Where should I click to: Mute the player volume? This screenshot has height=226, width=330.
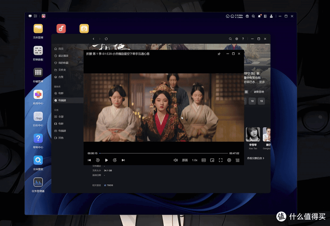click(x=176, y=160)
